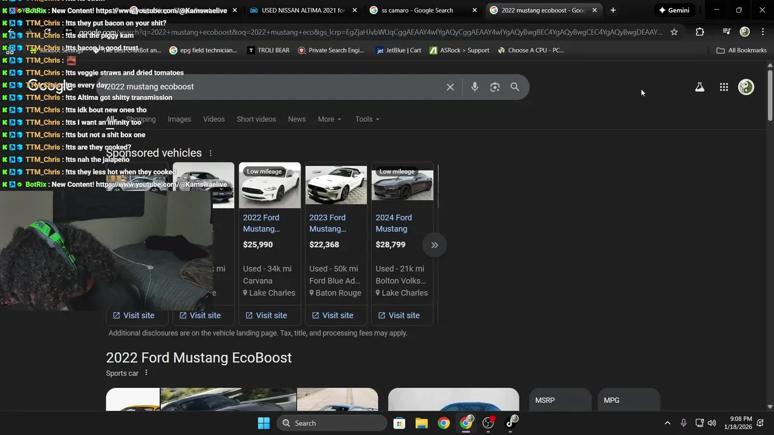This screenshot has height=435, width=774.
Task: Open the JetBlue Cart bookmark
Action: pos(398,50)
